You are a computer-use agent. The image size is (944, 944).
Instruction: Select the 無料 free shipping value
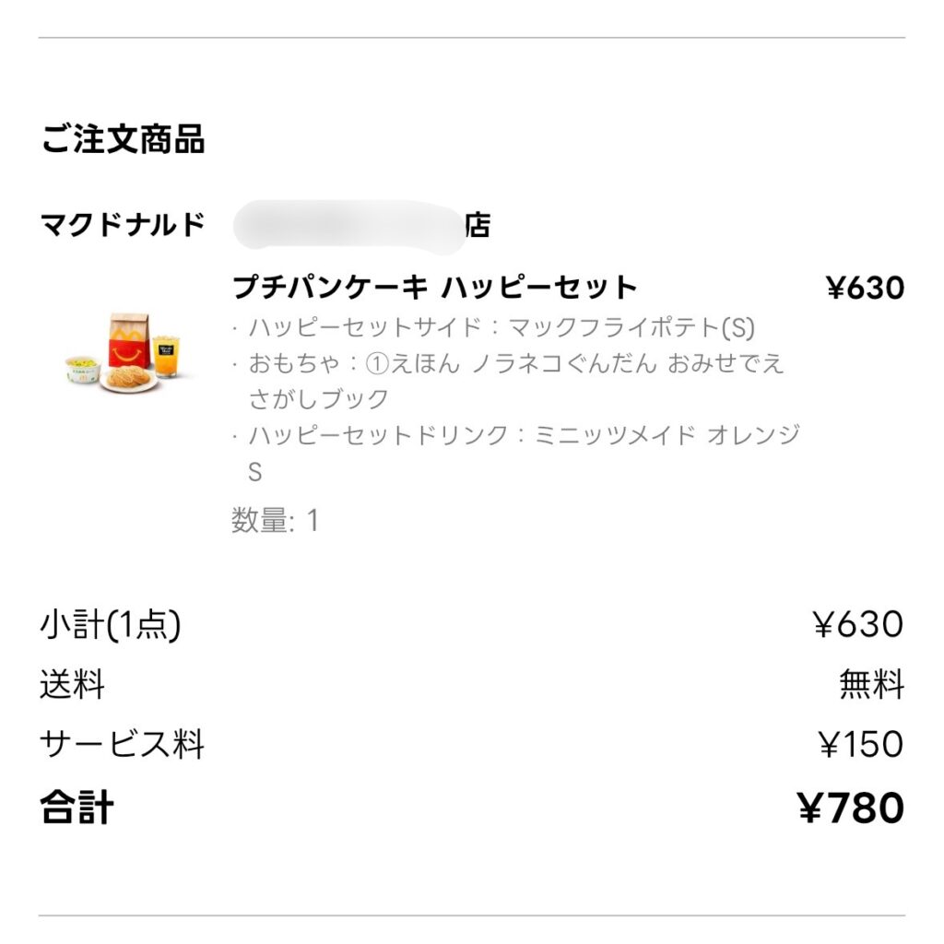tap(871, 685)
